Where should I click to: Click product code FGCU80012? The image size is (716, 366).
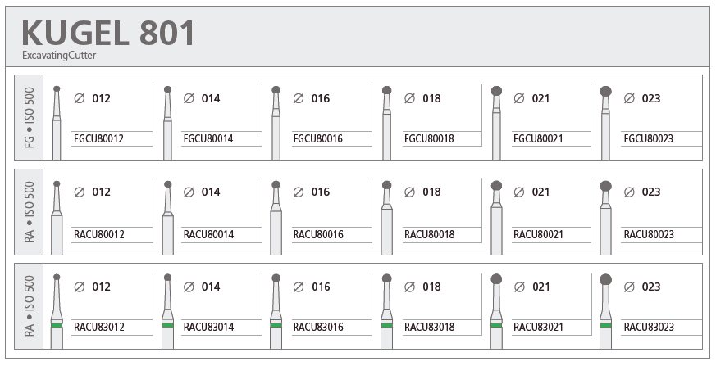[x=98, y=138]
